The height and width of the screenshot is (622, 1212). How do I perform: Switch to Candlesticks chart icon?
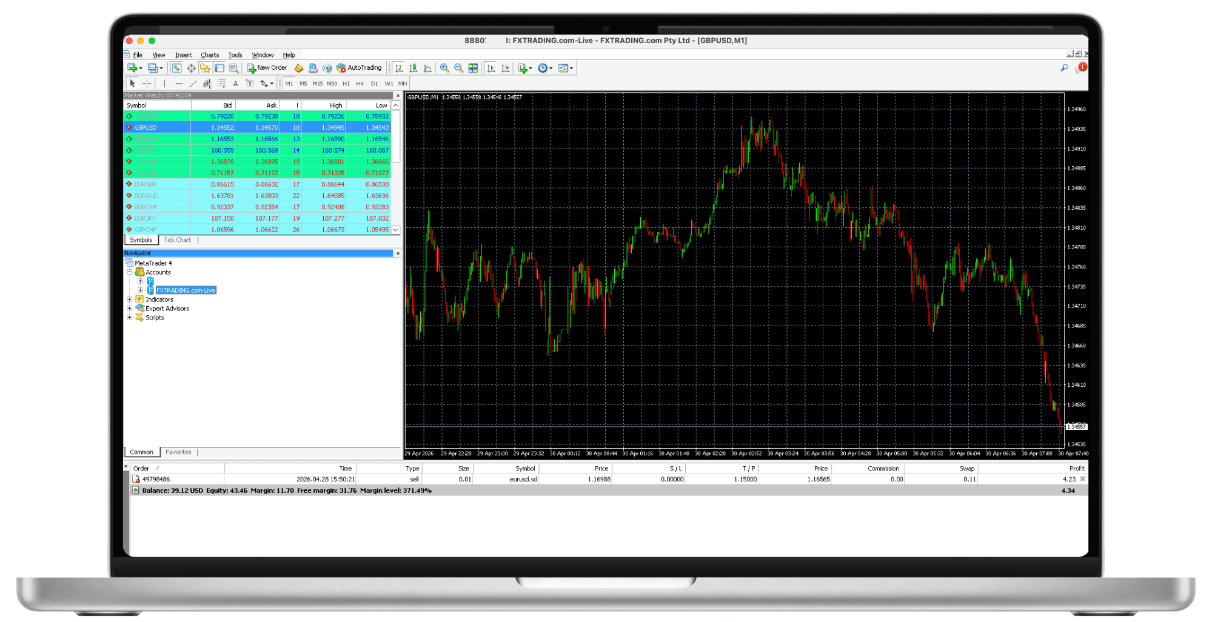click(413, 68)
